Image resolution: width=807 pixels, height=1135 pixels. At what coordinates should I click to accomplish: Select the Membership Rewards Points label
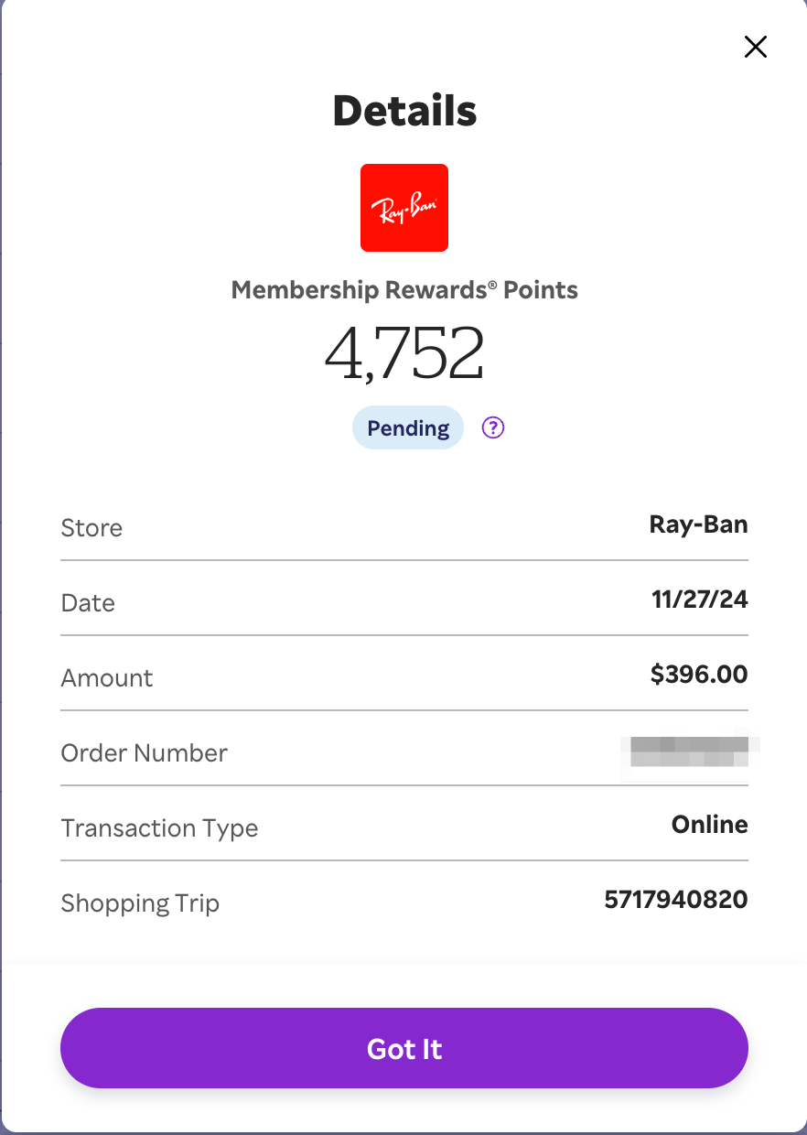[x=404, y=290]
